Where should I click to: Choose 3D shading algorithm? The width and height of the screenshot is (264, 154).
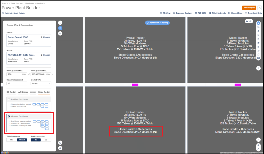pos(46,140)
